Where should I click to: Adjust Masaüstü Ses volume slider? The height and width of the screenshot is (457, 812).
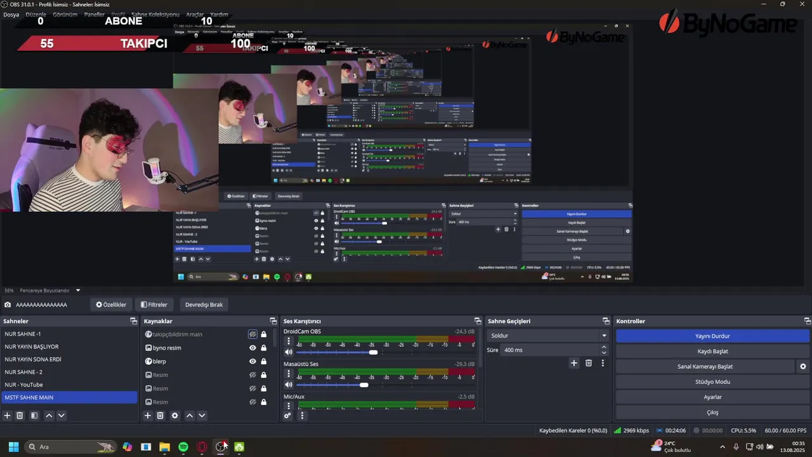pos(363,385)
